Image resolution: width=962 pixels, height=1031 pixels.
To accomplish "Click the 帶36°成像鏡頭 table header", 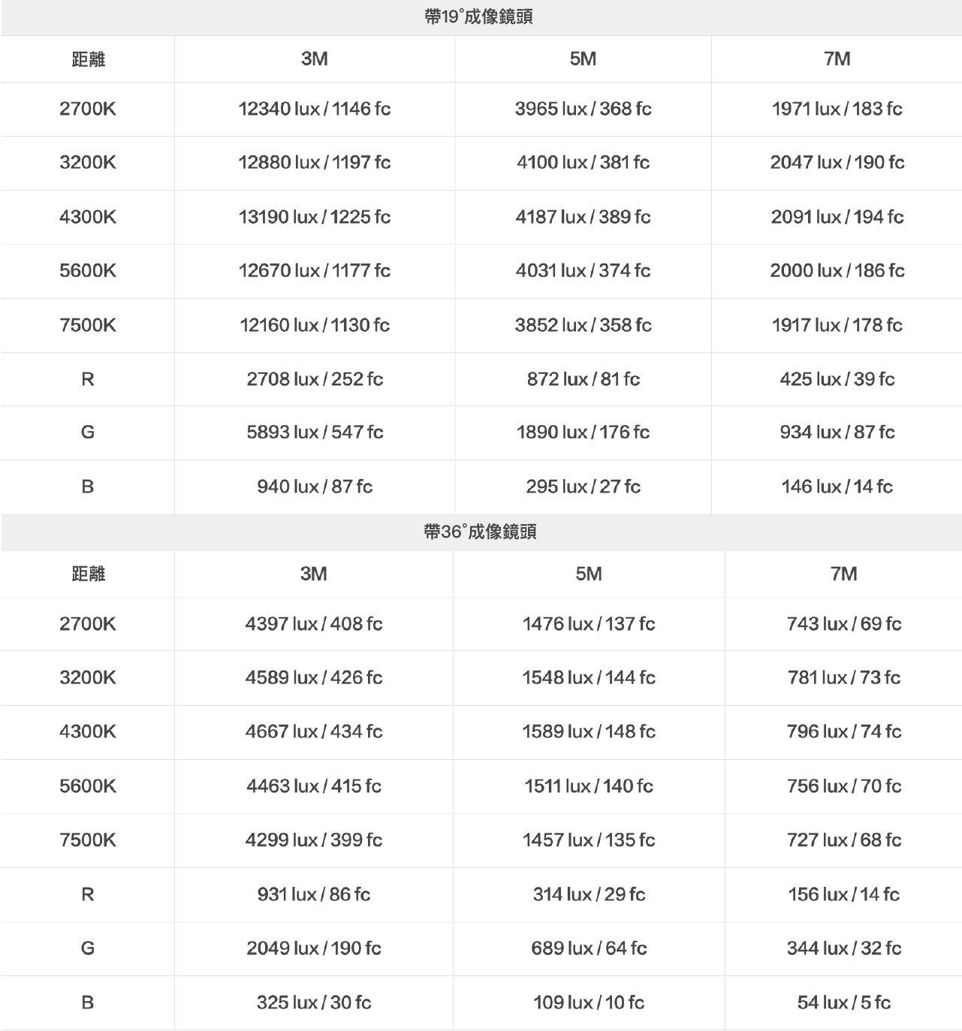I will [x=480, y=532].
